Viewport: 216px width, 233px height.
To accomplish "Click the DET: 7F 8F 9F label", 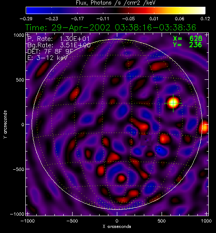I will 50,51.
